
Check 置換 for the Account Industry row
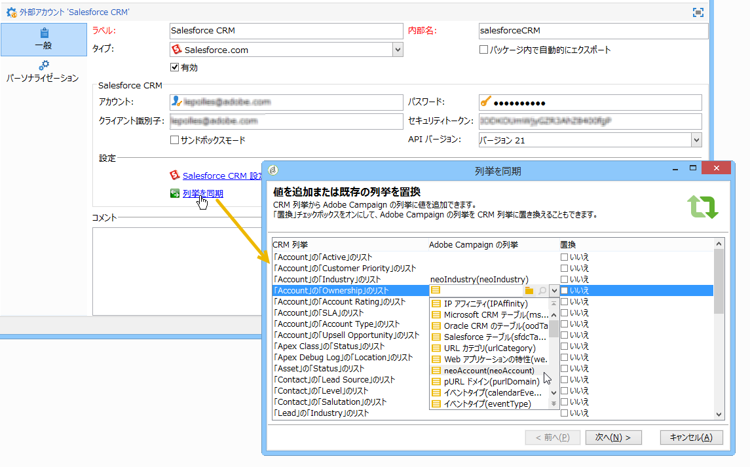pos(565,280)
